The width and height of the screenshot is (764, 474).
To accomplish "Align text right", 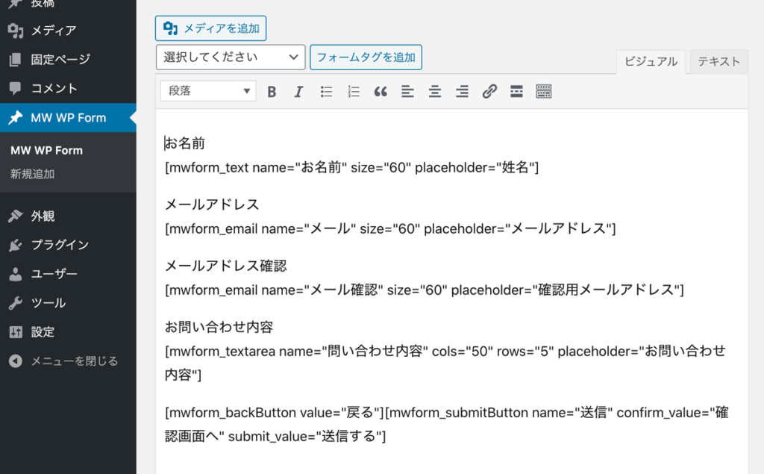I will click(x=463, y=92).
